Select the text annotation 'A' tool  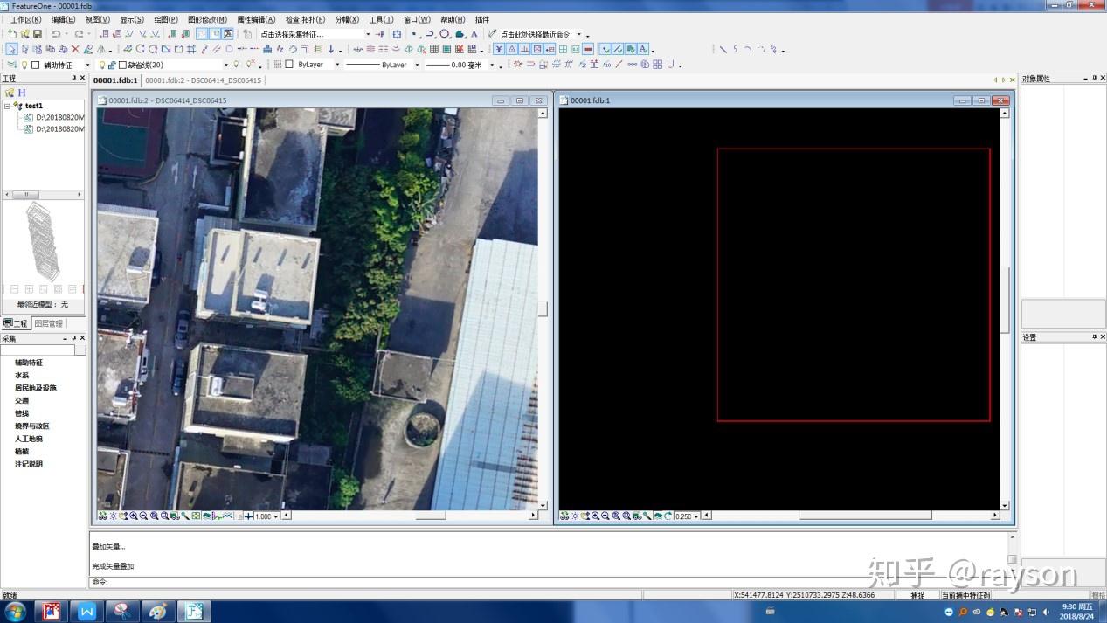474,34
